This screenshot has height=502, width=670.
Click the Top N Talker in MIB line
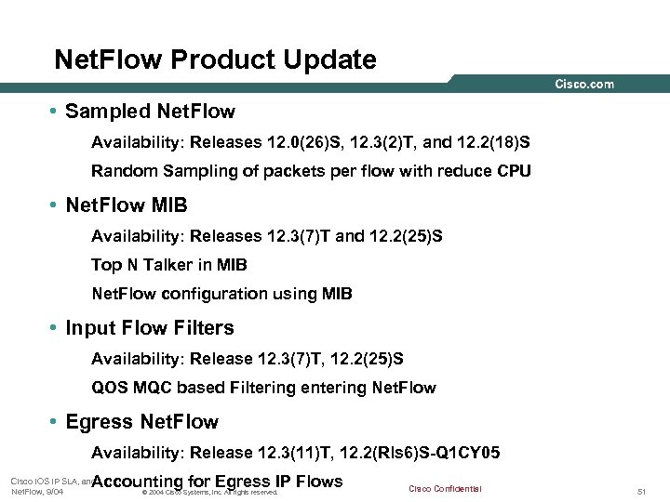coord(169,265)
